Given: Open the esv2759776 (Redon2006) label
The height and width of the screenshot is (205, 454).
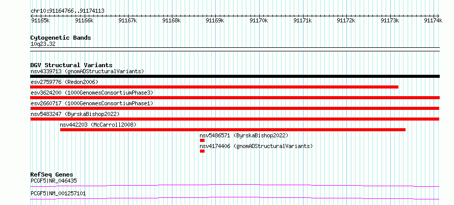Looking at the screenshot, I should pyautogui.click(x=64, y=82).
